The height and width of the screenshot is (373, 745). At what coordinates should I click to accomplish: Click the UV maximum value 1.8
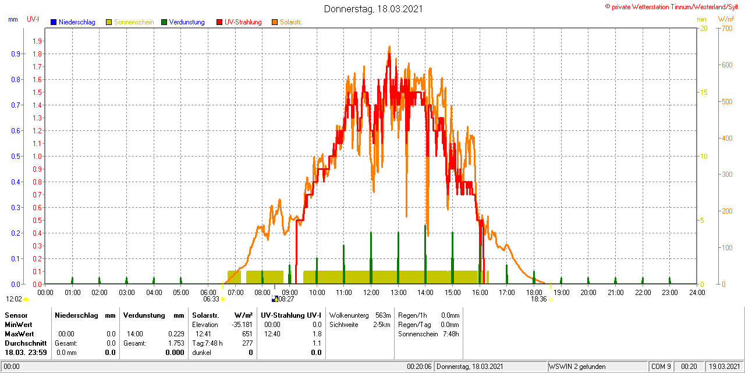coord(317,334)
